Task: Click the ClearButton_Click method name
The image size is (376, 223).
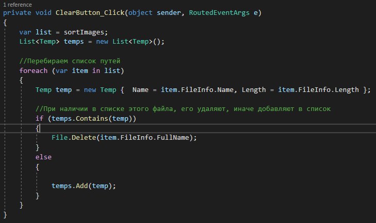Action: (x=90, y=13)
